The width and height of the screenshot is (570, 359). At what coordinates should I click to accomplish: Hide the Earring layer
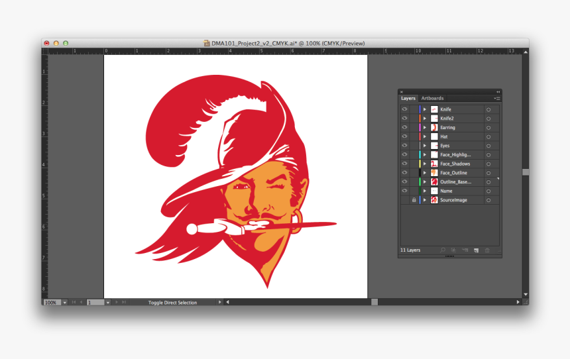pos(404,127)
